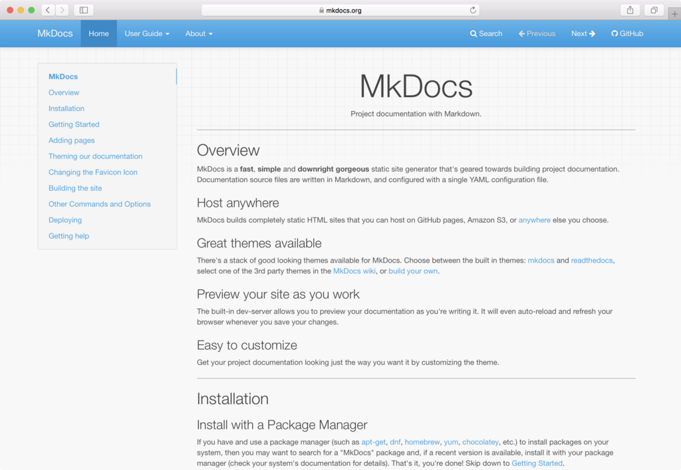Go back using Safari's back arrow
Screen dimensions: 681x470
[x=48, y=10]
